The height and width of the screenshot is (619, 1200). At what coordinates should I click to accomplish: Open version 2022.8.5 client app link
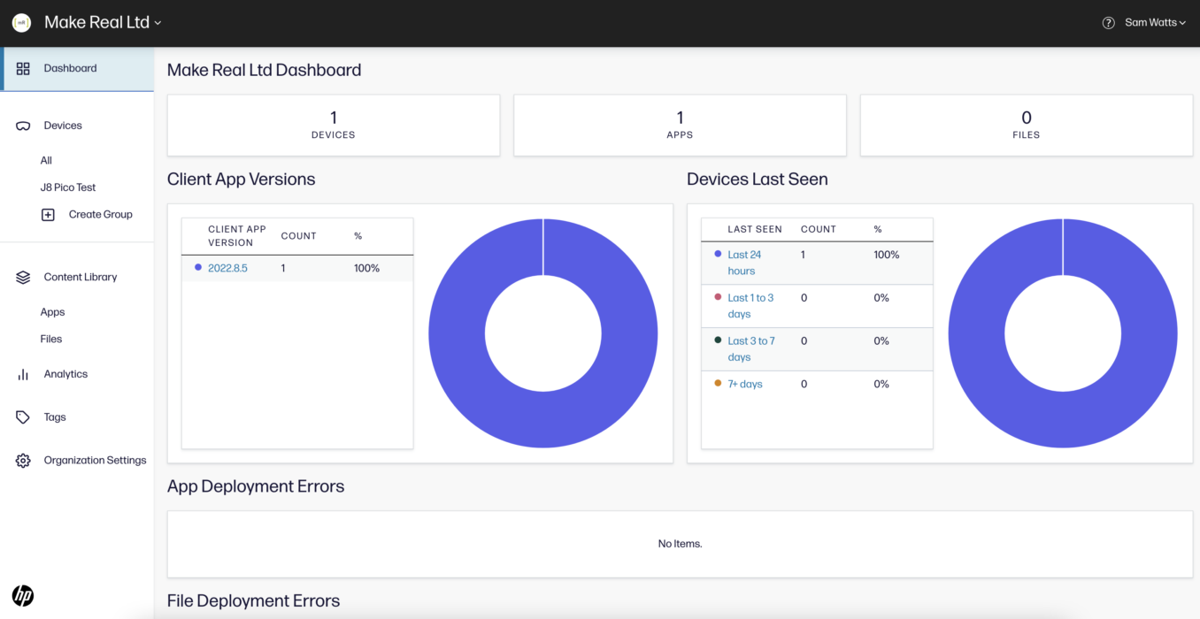(227, 267)
